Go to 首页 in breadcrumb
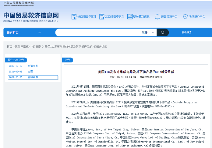This screenshot has width=212, height=148. [9, 47]
